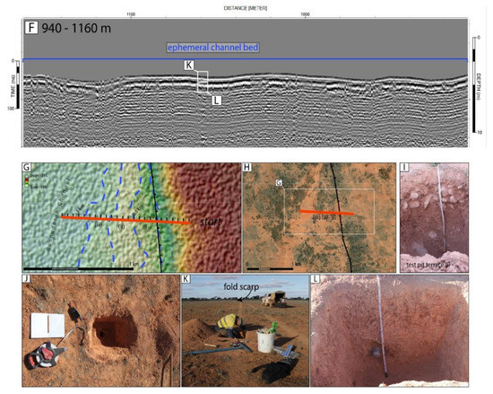This screenshot has height=394, width=493.
Task: Click the 'DISTANCE [METER]' axis title
Action: click(x=246, y=8)
